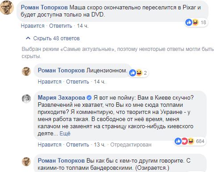
Task: Expand Захарова's comment with Ещё
Action: (x=65, y=133)
